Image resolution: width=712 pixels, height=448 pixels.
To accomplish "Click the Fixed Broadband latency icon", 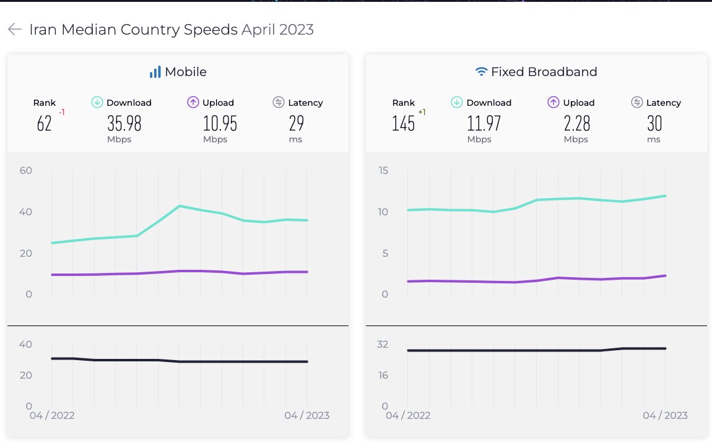I will (x=637, y=103).
